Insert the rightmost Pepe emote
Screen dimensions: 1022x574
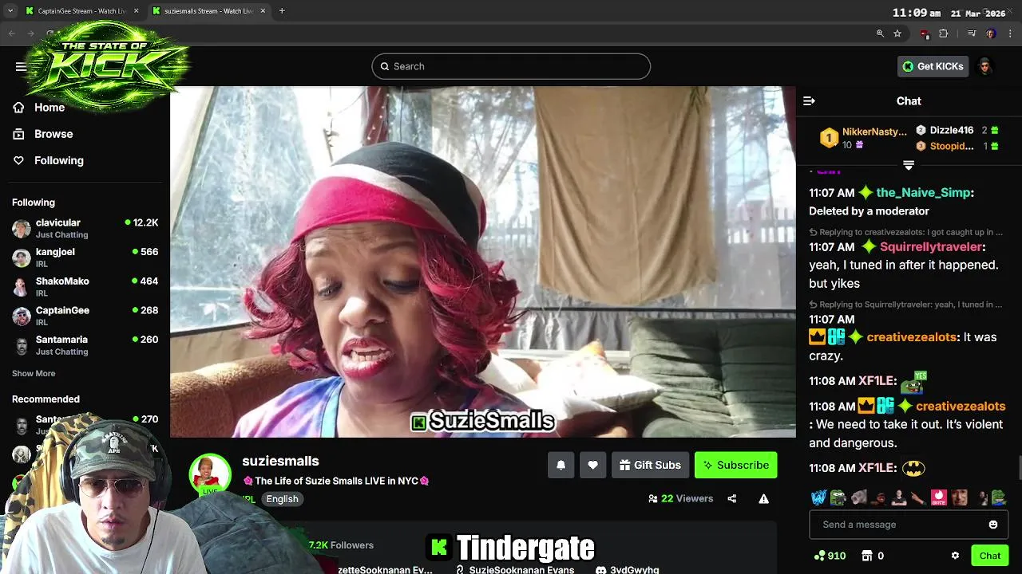999,498
